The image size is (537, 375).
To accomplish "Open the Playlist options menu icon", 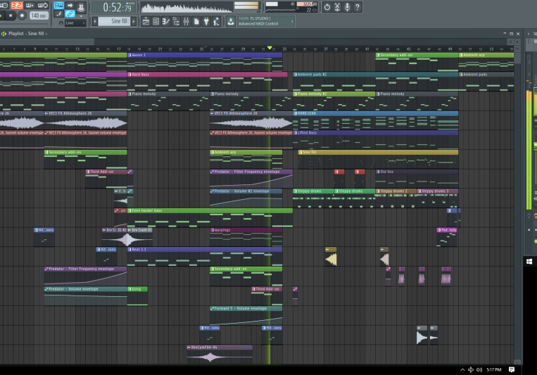I will [x=4, y=34].
